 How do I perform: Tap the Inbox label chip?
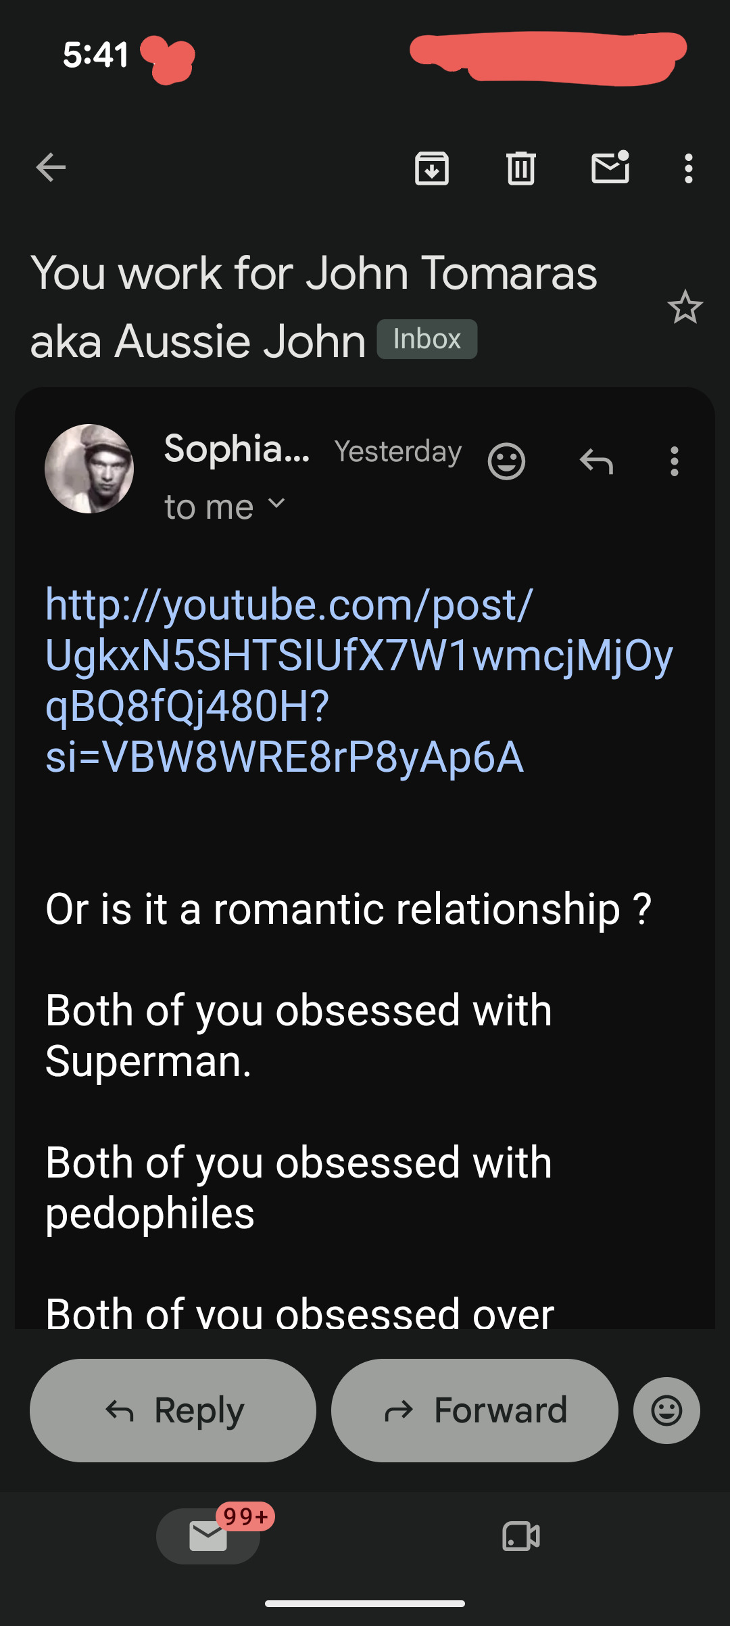pyautogui.click(x=427, y=339)
